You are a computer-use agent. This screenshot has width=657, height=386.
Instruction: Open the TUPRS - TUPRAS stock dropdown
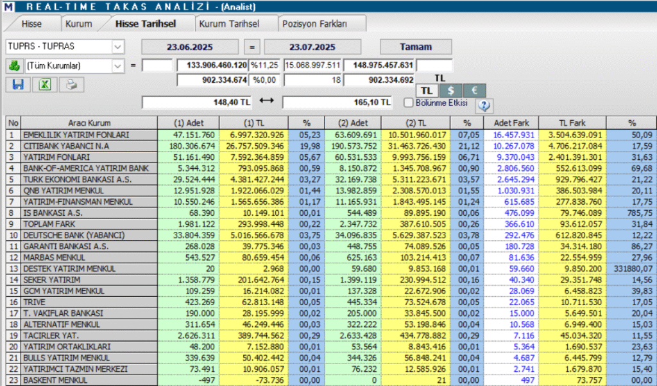pos(118,46)
